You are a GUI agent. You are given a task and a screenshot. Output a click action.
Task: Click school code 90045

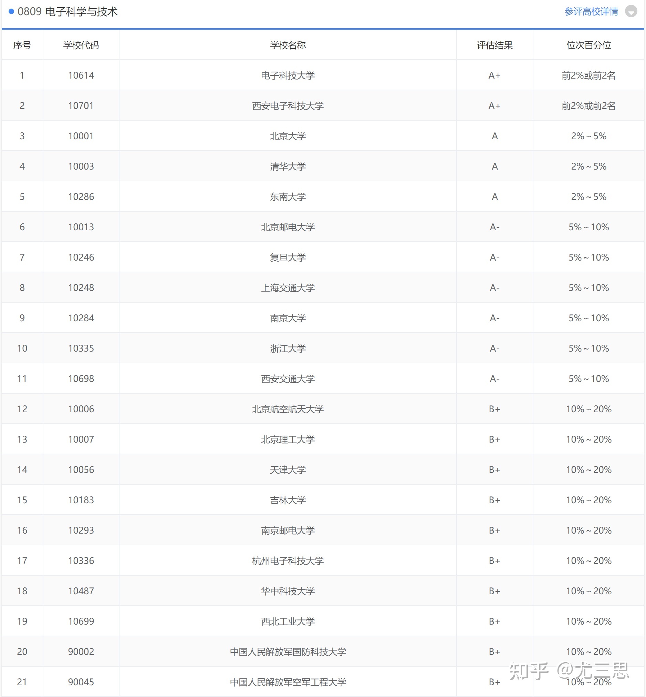pyautogui.click(x=81, y=682)
